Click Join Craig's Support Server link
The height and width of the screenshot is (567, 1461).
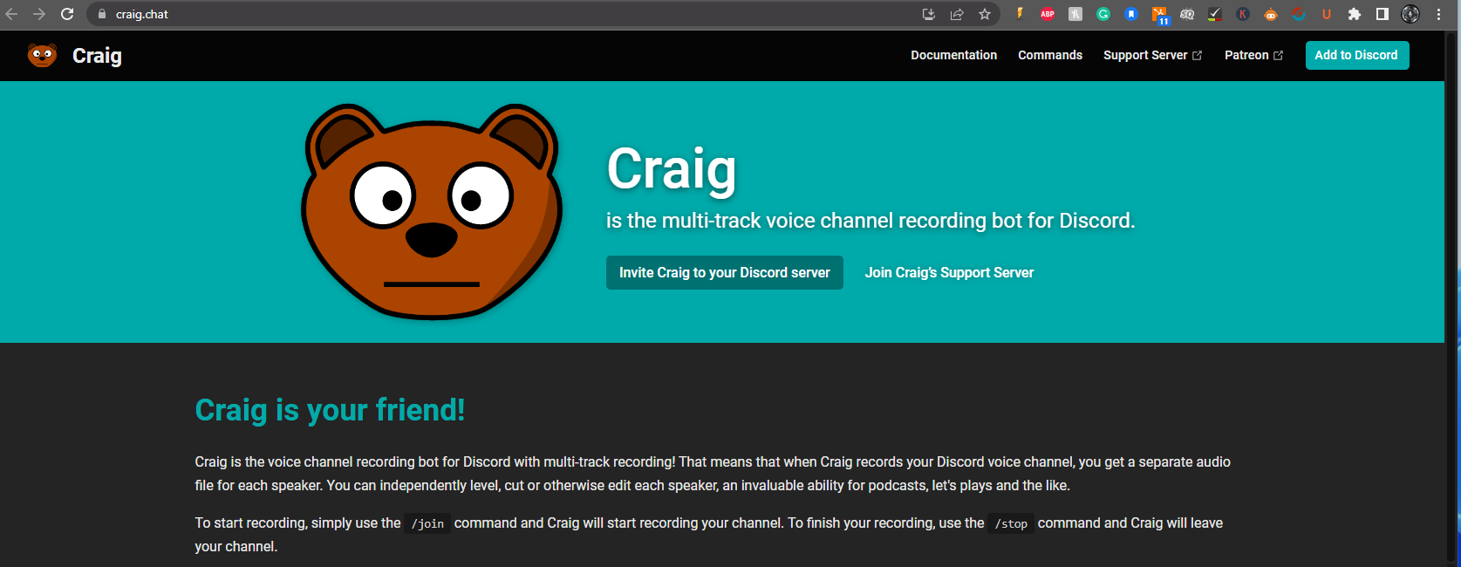coord(949,272)
